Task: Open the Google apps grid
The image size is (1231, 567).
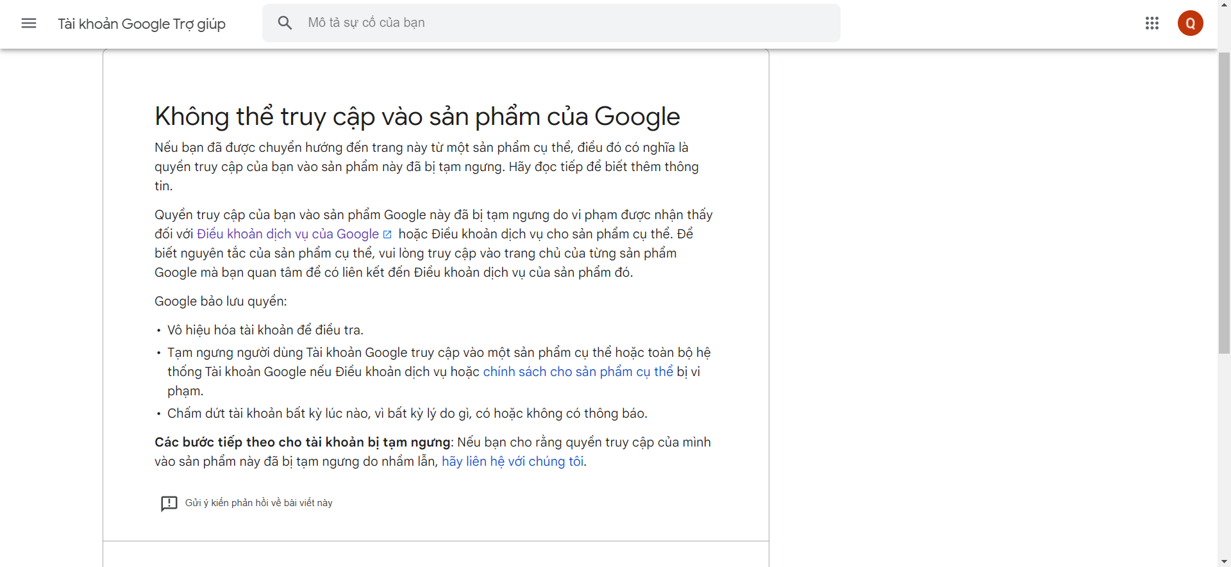Action: coord(1152,24)
